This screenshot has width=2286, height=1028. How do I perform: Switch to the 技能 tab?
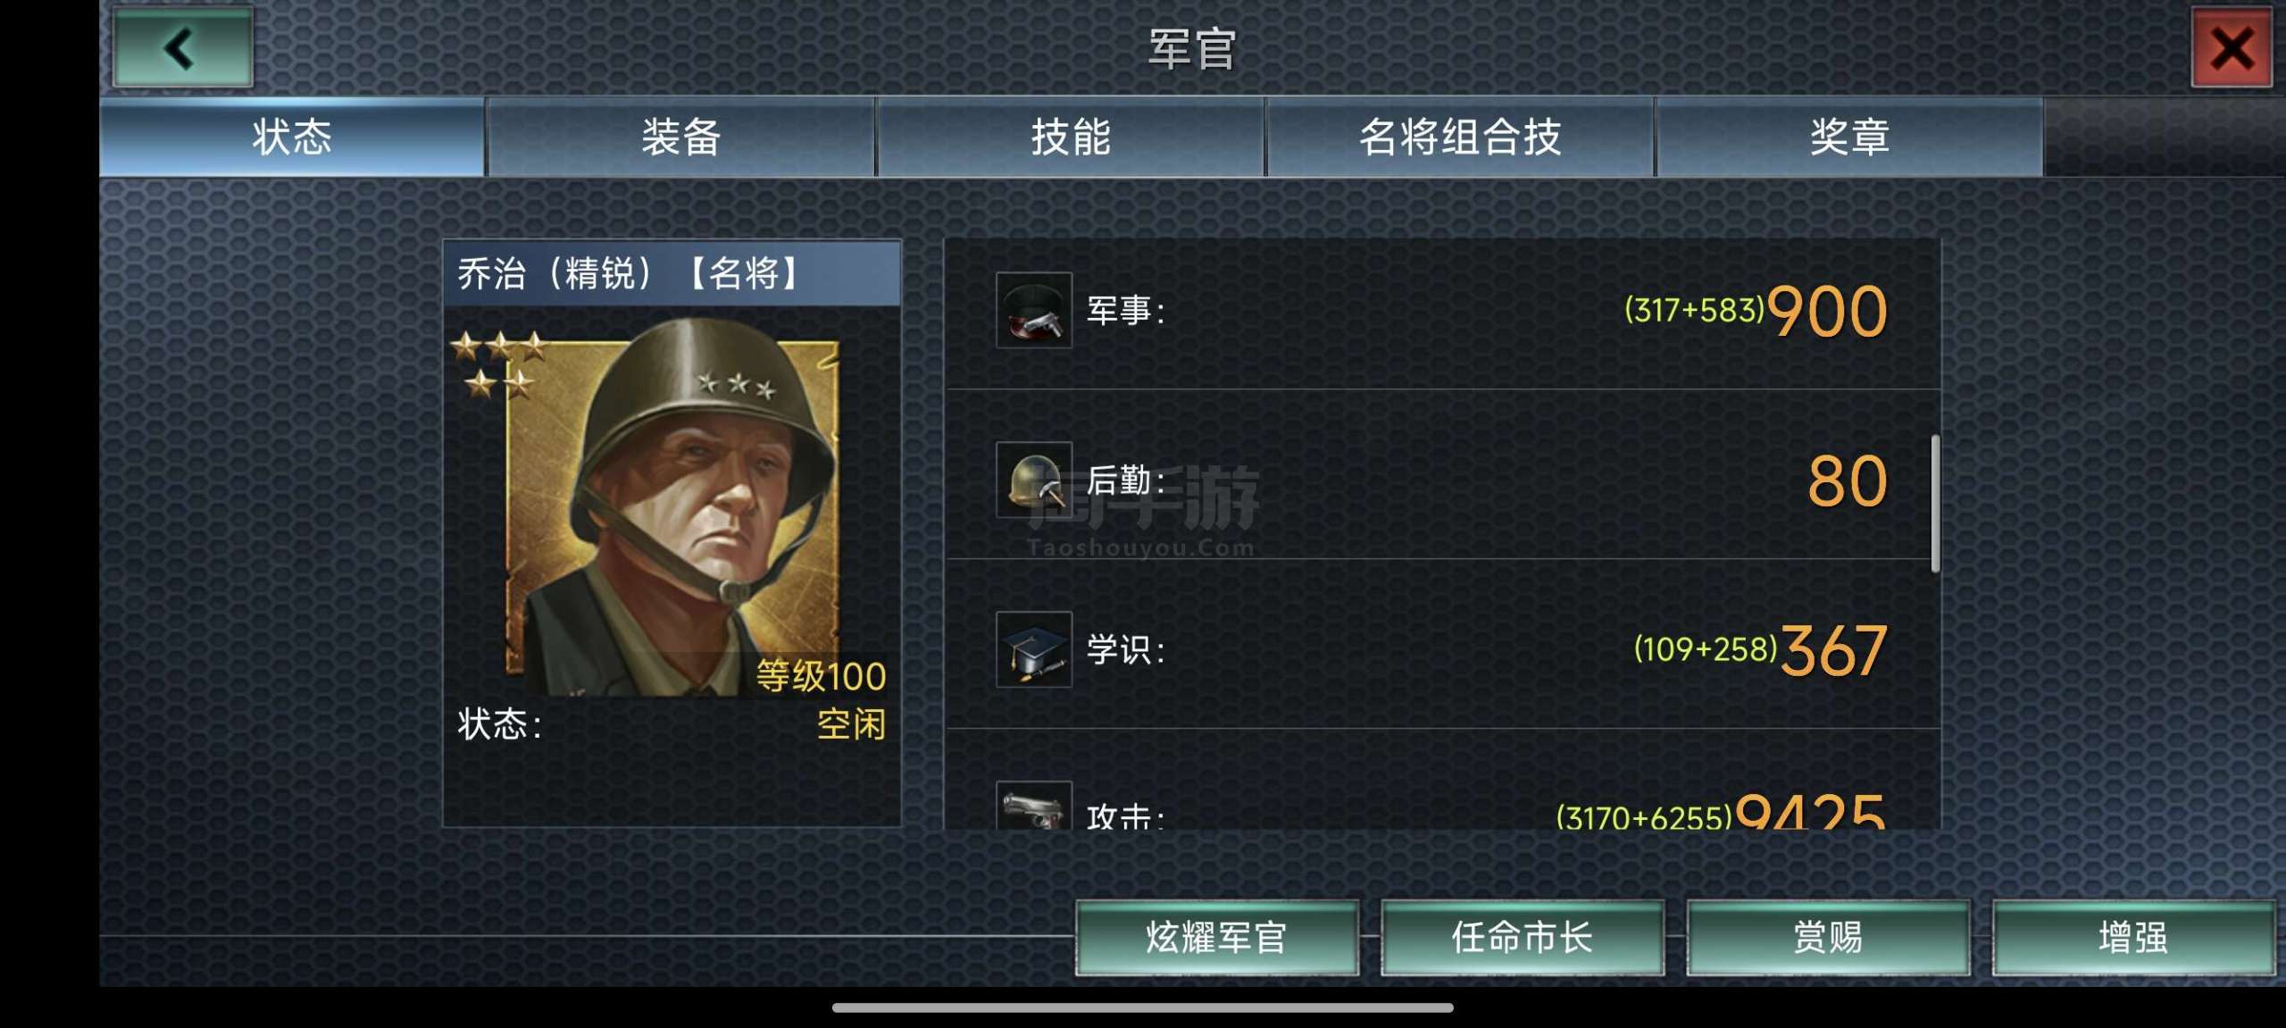(x=1071, y=137)
